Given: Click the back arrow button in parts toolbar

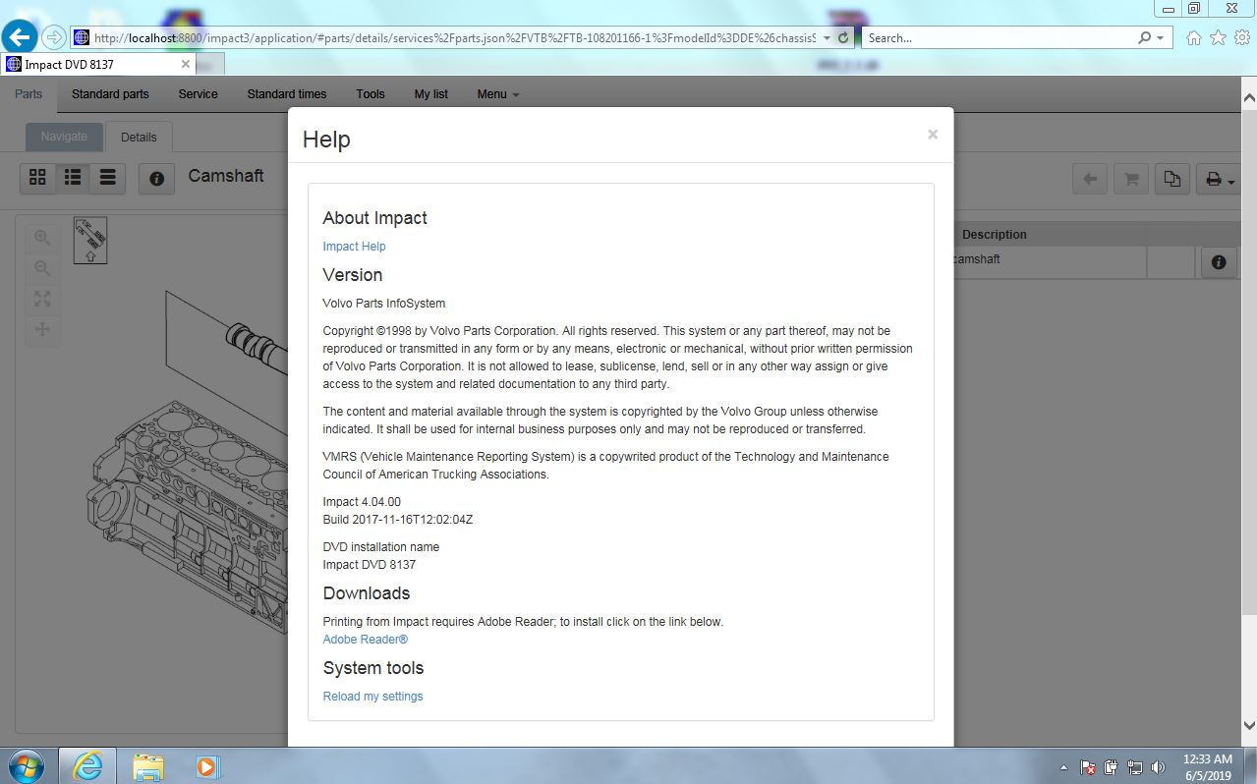Looking at the screenshot, I should click(1089, 179).
